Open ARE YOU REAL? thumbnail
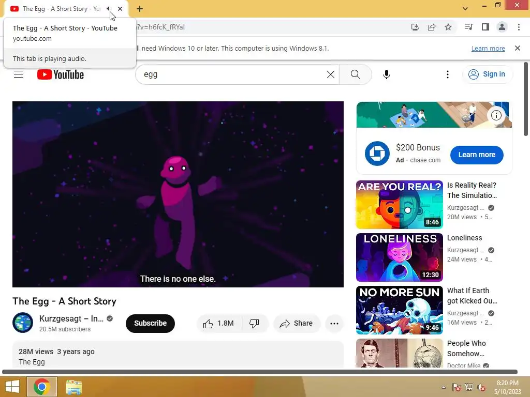This screenshot has height=397, width=530. tap(399, 205)
